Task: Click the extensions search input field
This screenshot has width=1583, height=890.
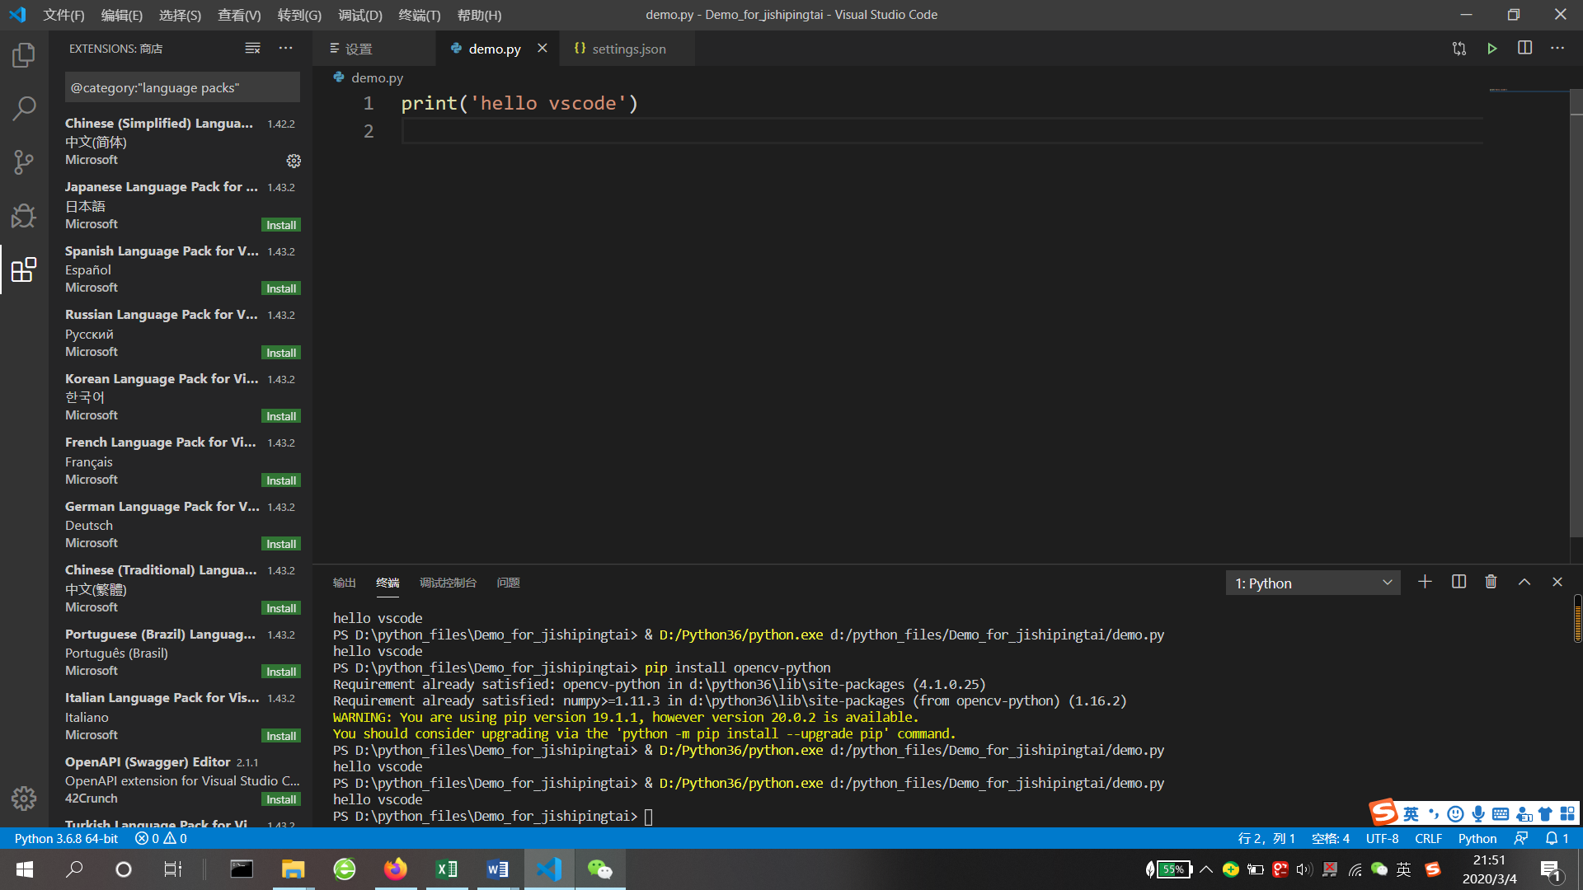Action: (x=182, y=87)
